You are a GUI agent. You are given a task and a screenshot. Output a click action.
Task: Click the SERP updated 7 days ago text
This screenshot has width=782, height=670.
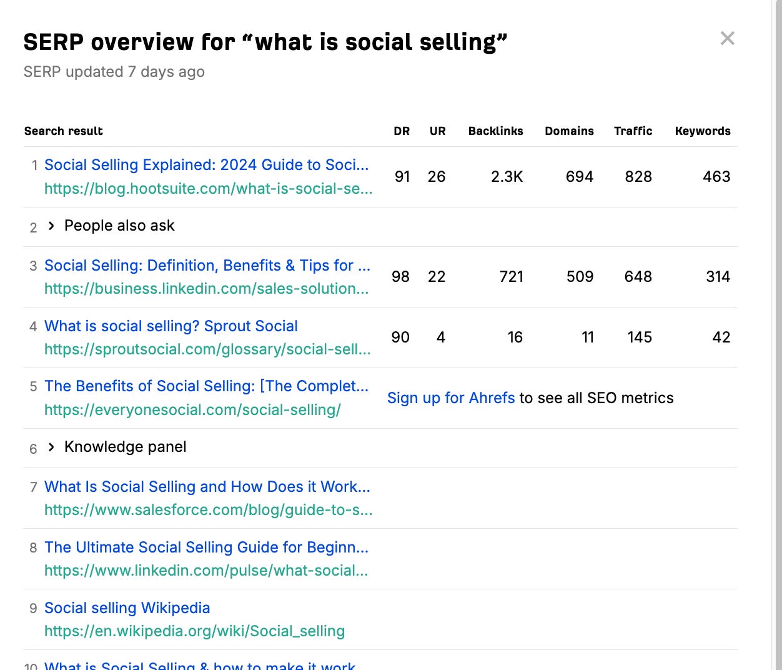(114, 72)
